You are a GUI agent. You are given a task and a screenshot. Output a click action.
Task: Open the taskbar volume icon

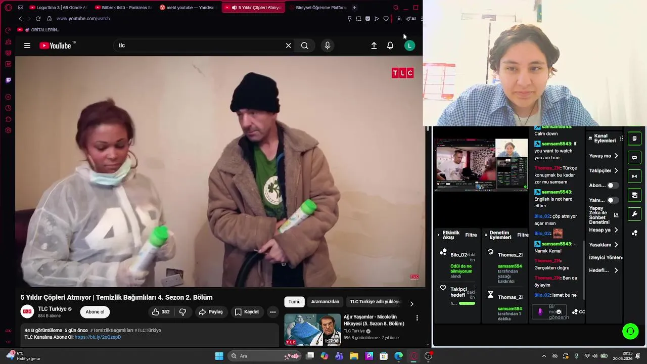596,356
